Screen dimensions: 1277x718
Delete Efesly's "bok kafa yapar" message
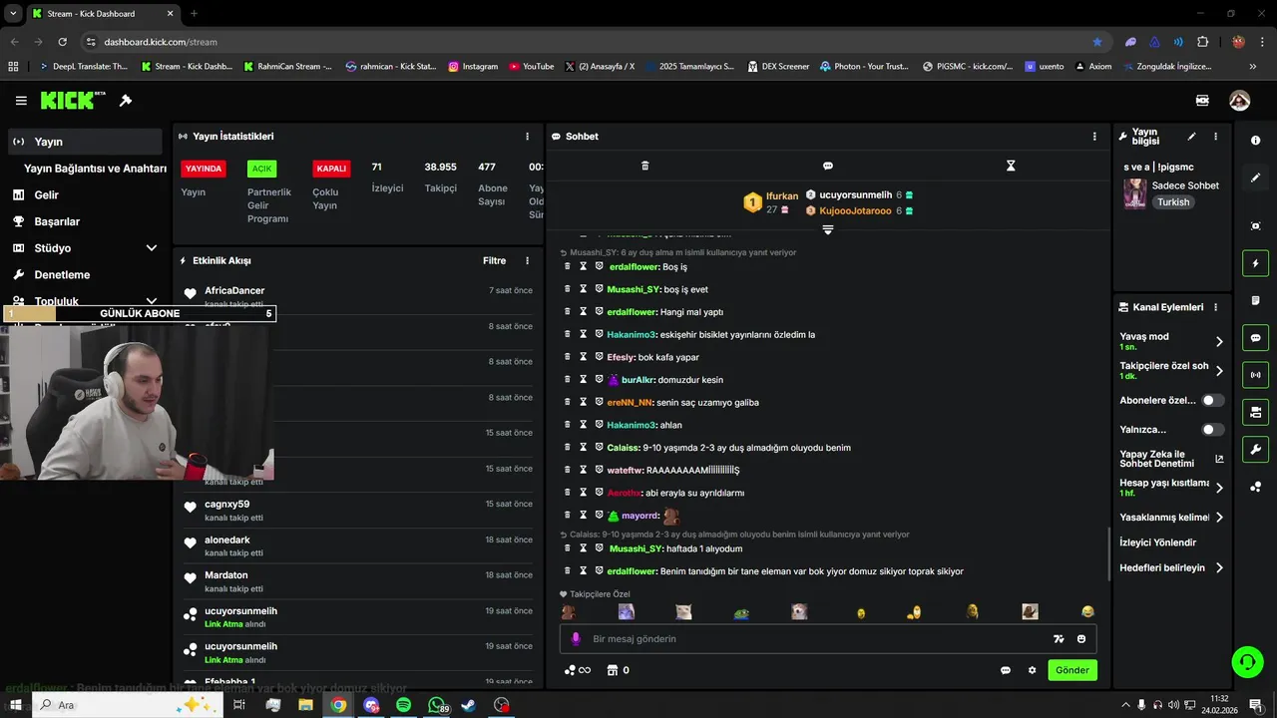(567, 357)
